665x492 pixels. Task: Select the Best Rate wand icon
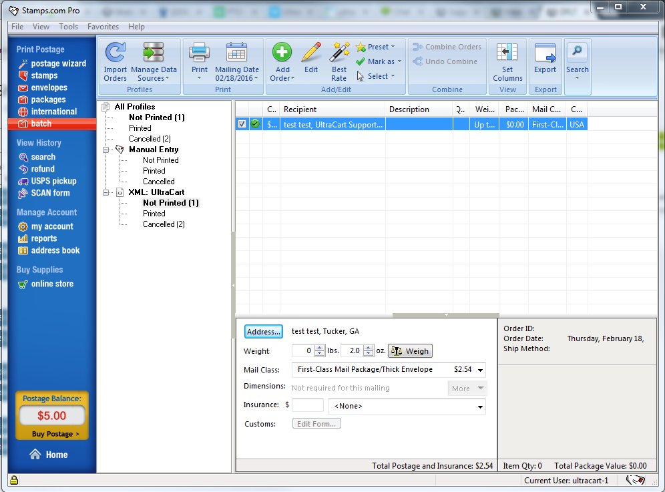[339, 53]
